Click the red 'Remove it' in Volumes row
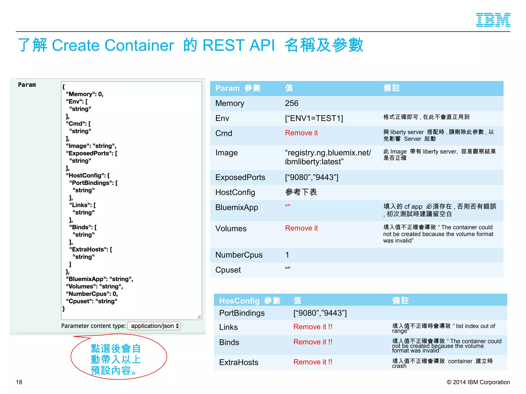 point(301,228)
